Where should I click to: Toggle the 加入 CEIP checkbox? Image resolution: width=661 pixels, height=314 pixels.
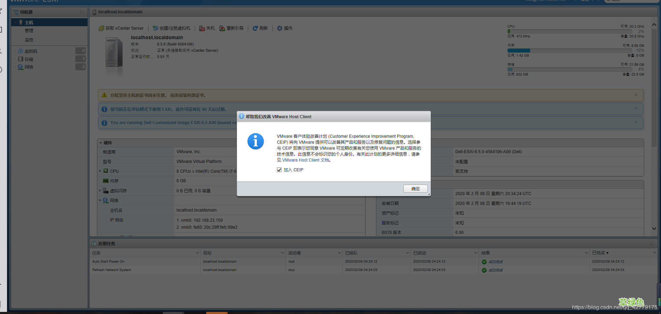pos(279,170)
